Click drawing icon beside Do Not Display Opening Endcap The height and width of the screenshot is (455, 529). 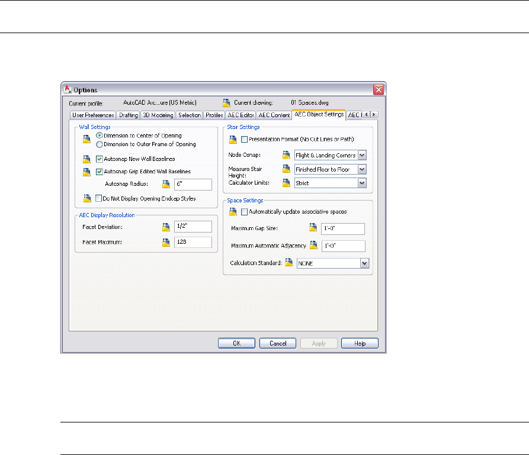(87, 198)
